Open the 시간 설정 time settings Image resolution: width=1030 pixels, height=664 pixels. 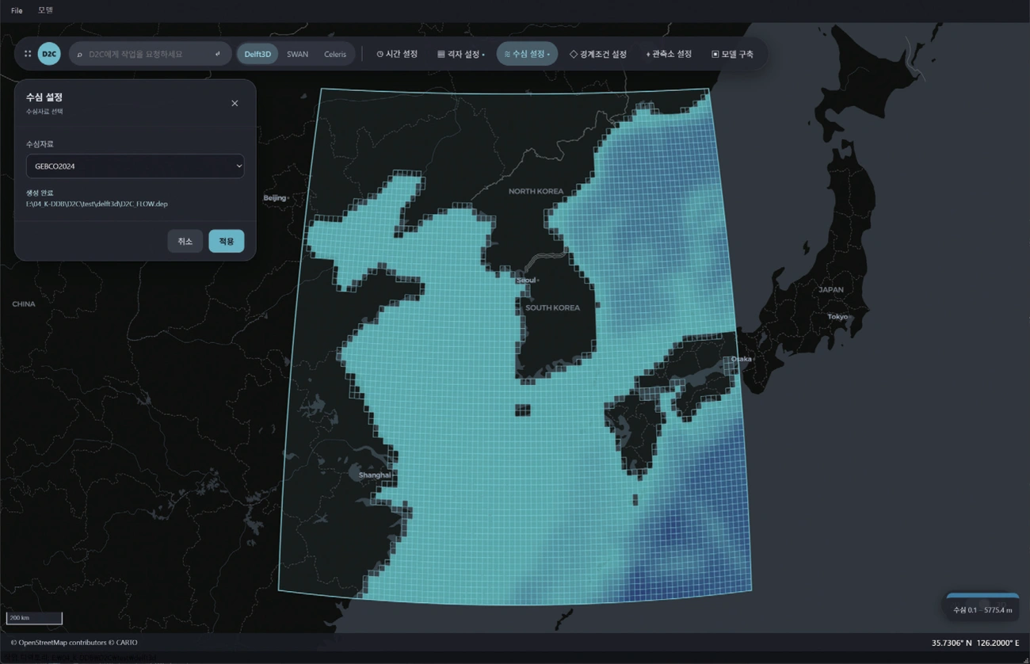397,54
